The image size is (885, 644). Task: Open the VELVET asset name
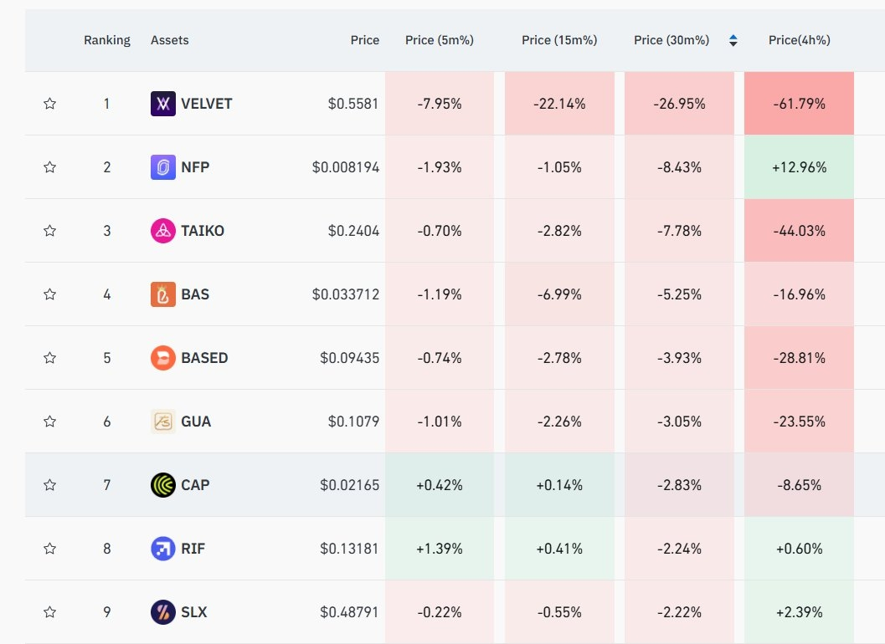point(207,104)
